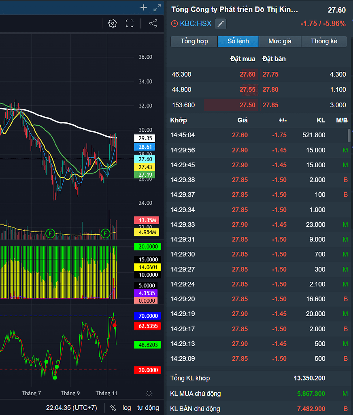The height and width of the screenshot is (415, 353).
Task: Select the Sổ lệnh tab
Action: 238,41
